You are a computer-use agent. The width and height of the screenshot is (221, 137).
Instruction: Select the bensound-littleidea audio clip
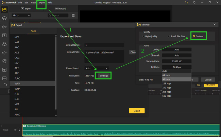(121, 130)
